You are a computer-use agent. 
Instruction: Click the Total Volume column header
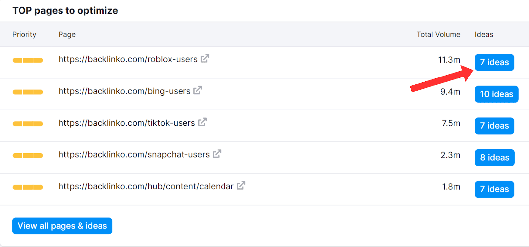pyautogui.click(x=438, y=34)
